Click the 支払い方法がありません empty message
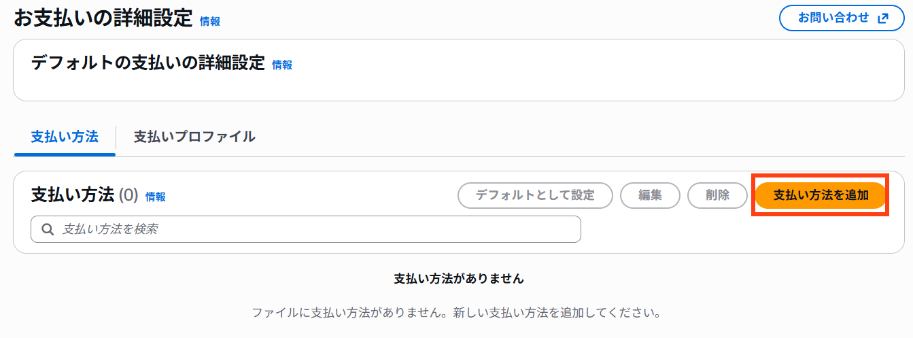 click(x=459, y=279)
